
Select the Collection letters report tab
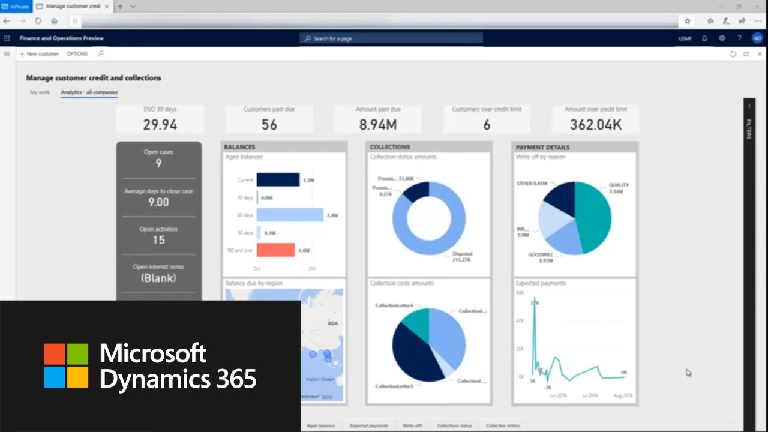(503, 425)
